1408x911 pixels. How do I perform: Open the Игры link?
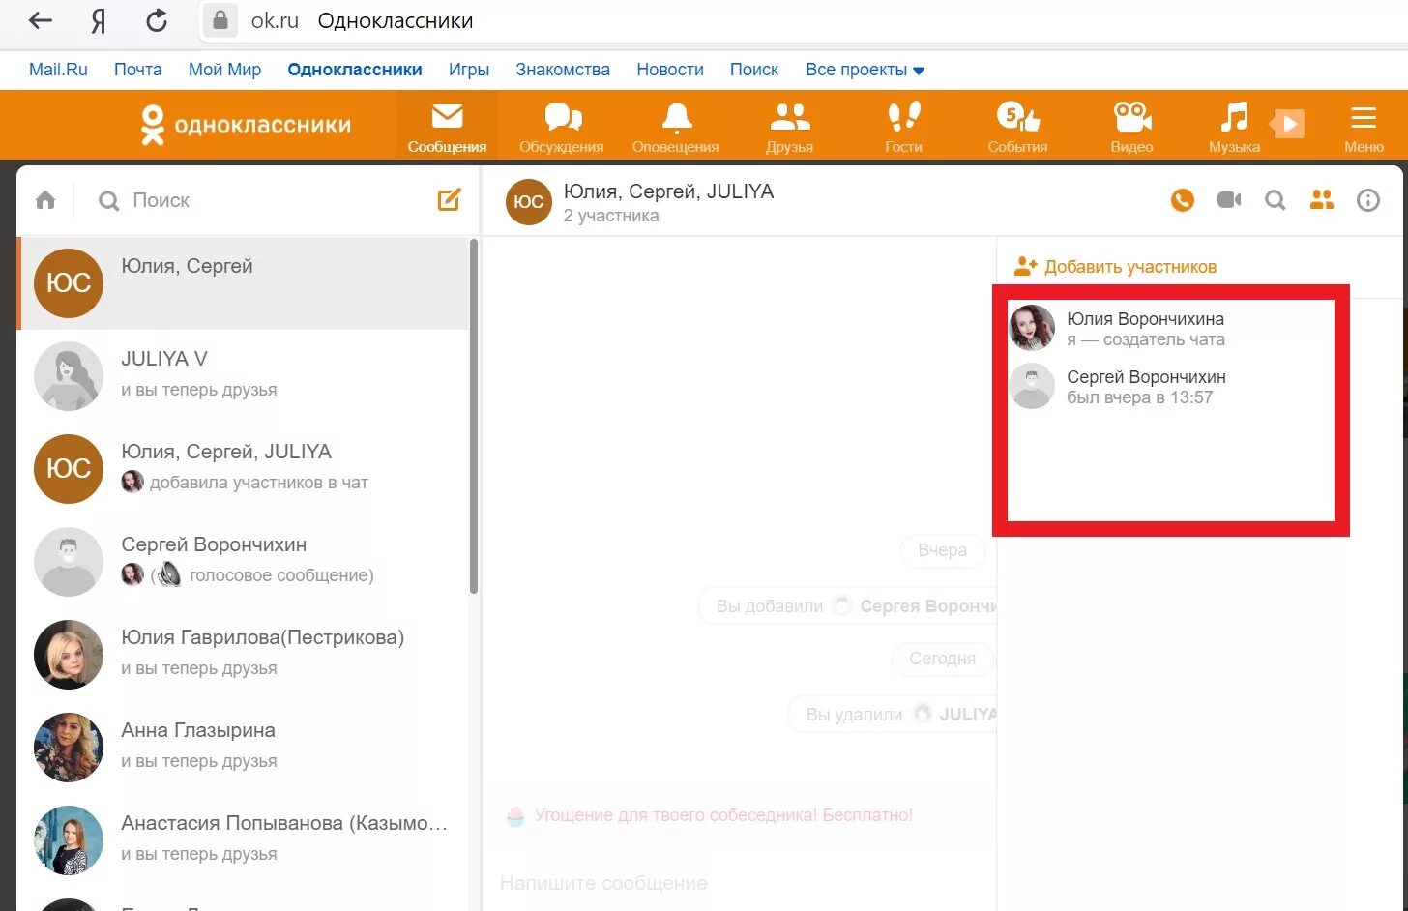pos(469,70)
